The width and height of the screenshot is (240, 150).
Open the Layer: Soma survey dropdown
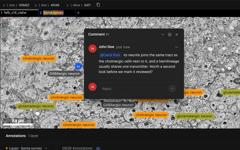(x=26, y=148)
